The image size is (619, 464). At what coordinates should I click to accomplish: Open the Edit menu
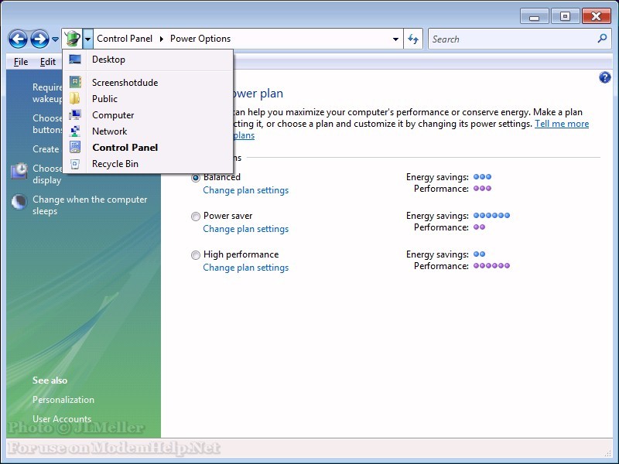click(x=48, y=62)
